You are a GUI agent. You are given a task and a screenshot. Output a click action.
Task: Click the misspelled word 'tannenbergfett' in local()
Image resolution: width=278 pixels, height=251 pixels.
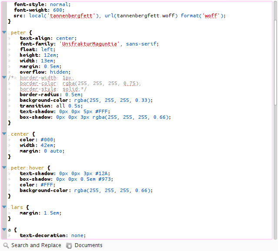pos(71,16)
